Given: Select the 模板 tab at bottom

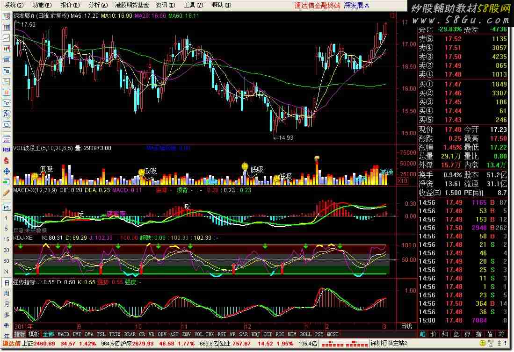Looking at the screenshot, I should click(34, 334).
